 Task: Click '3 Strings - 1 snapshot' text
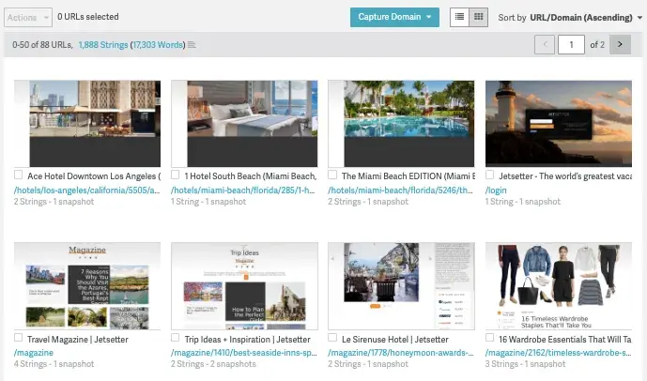pos(525,364)
